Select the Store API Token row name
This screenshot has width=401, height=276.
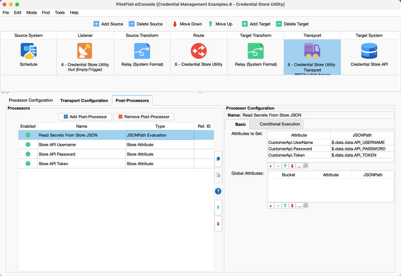coord(82,164)
